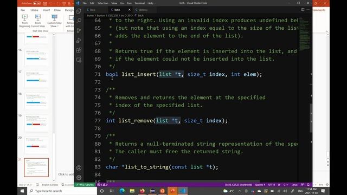Select slide 16 thumbnail in PowerPoint
Viewport: 347px width, 195px height.
36,57
